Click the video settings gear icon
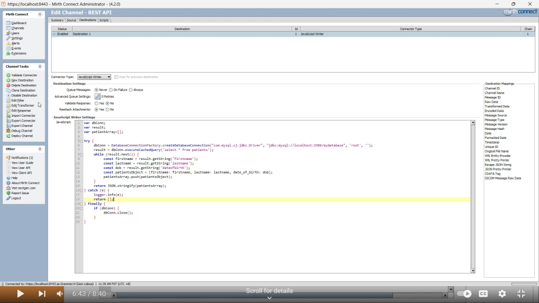 tap(502, 294)
